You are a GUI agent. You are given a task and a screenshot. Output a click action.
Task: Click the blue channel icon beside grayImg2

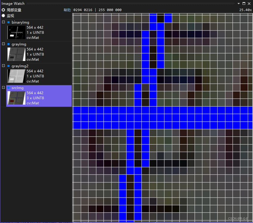point(9,66)
